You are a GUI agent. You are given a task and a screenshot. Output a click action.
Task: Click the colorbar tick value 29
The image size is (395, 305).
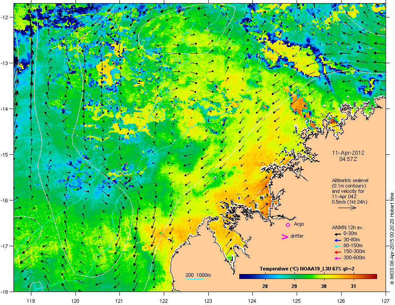(x=294, y=286)
